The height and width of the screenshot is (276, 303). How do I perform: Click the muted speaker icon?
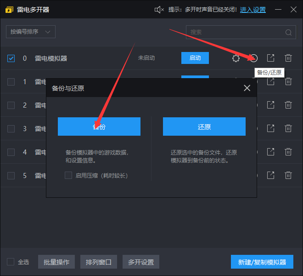point(159,10)
